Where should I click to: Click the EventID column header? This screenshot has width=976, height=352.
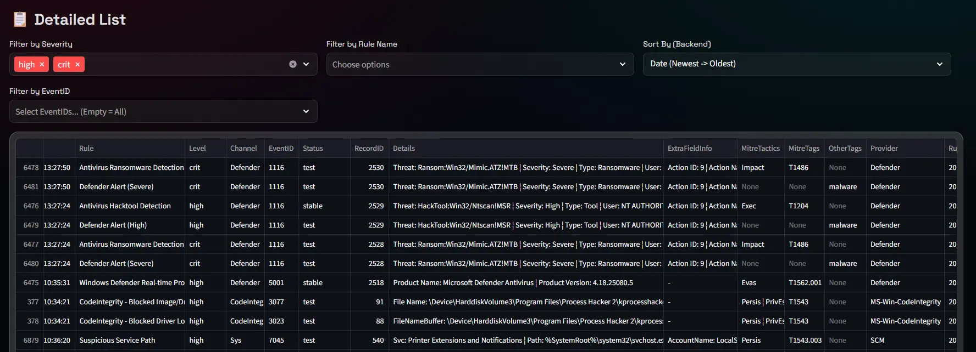(281, 149)
